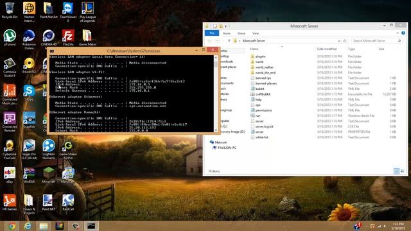The width and height of the screenshot is (411, 231).
Task: Click File Explorer taskbar button
Action: click(44, 226)
